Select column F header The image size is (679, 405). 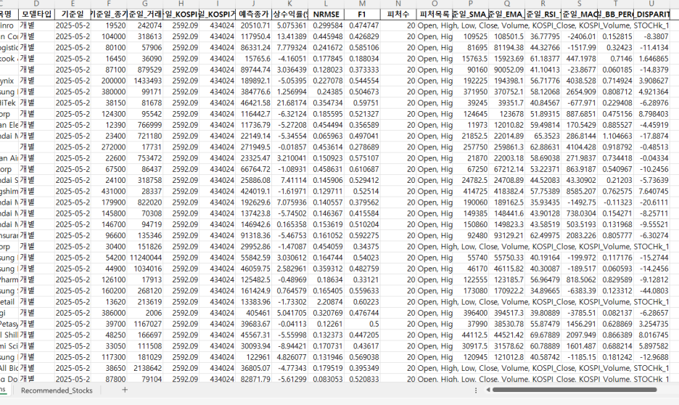(109, 4)
